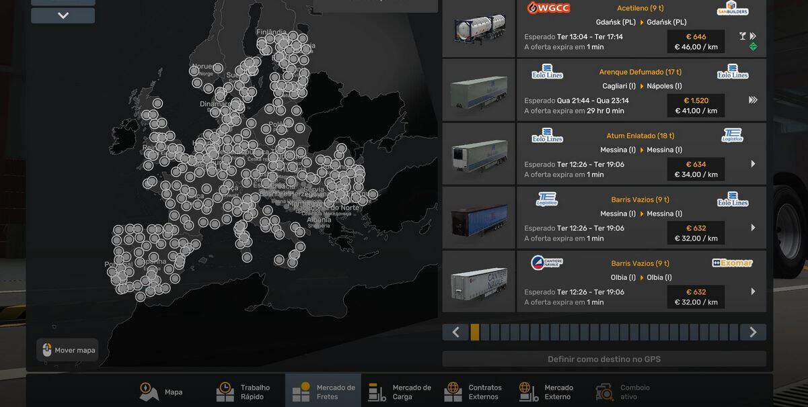Click the fragile cargo glass icon

[743, 36]
